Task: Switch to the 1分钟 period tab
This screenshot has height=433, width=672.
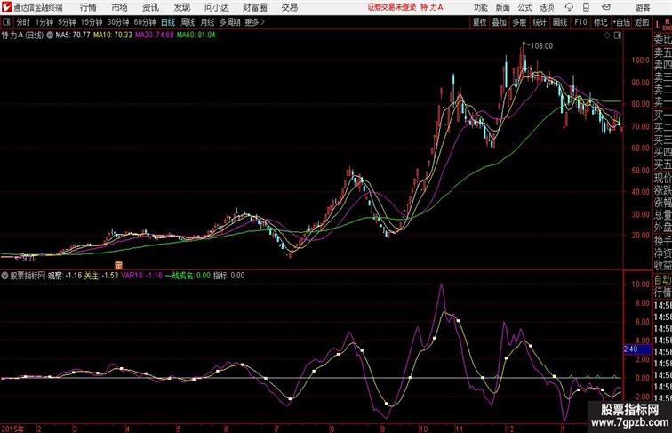Action: [44, 22]
